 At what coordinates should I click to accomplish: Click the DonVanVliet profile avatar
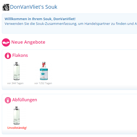[6, 7]
